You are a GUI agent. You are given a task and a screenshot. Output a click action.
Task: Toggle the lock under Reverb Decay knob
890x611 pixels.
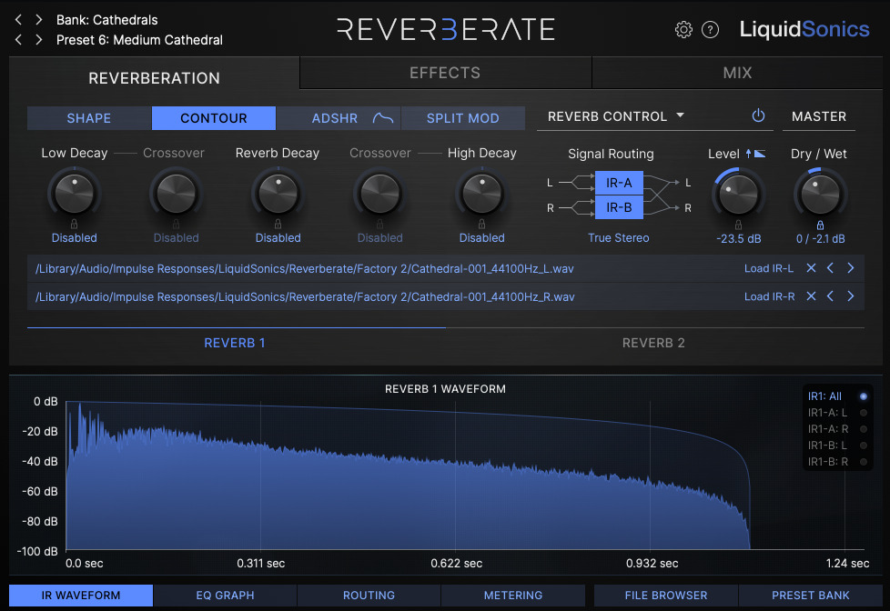278,224
